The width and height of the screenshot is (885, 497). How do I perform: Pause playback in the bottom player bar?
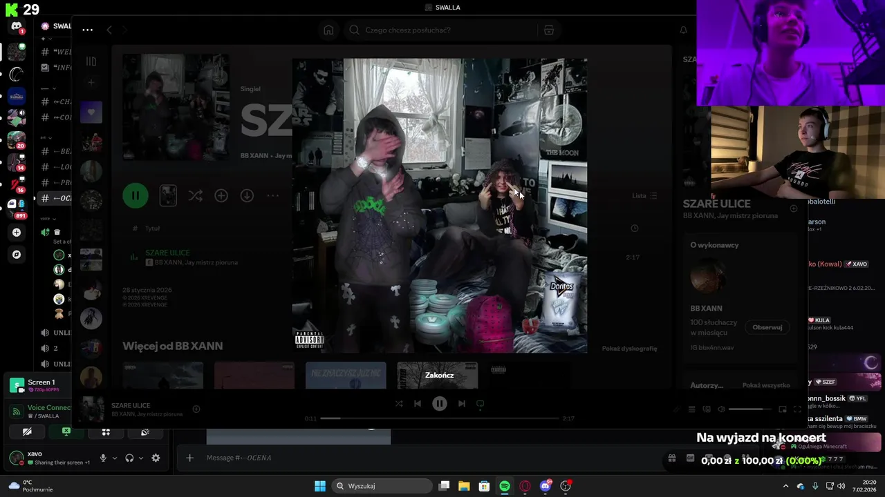440,404
